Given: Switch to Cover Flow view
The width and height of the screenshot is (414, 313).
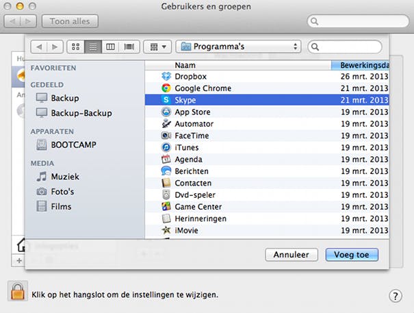Looking at the screenshot, I should click(129, 47).
